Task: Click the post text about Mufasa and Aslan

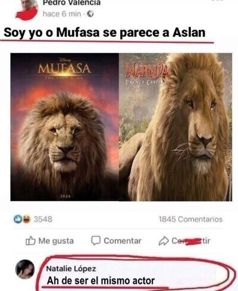Action: (105, 33)
